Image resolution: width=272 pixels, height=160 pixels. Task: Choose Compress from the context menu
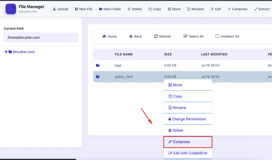[x=188, y=142]
